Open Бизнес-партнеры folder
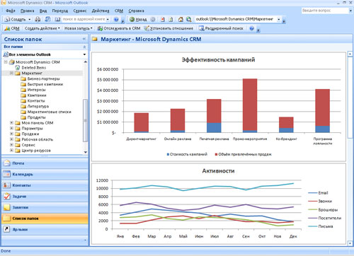The width and height of the screenshot is (354, 256). point(43,78)
